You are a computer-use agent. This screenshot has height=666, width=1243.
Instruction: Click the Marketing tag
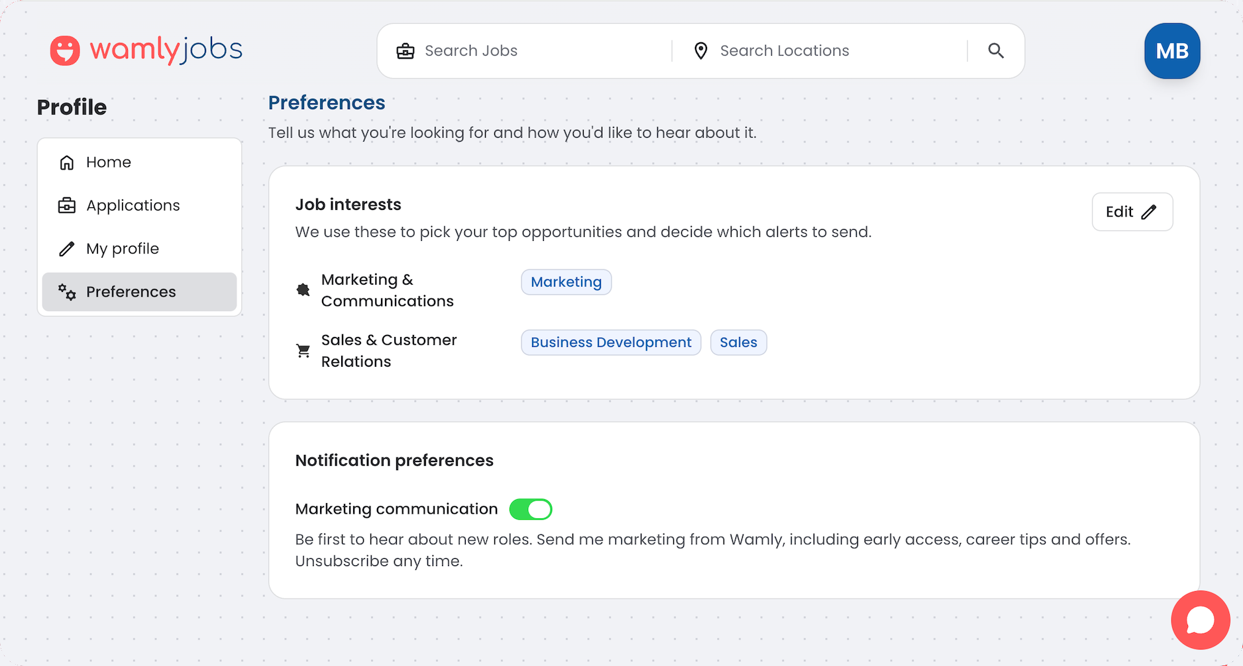click(x=567, y=282)
